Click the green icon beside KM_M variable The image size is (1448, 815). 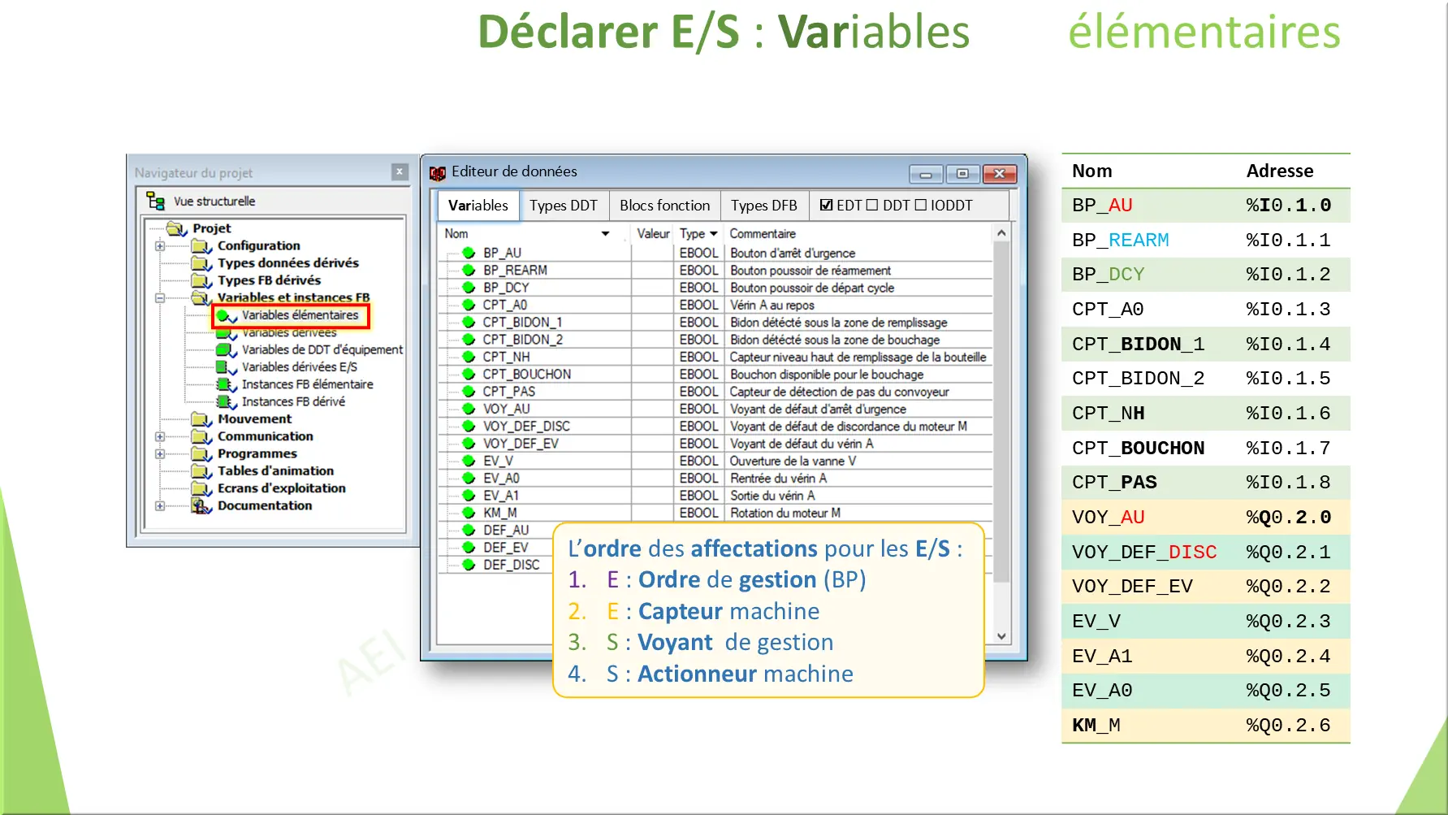tap(469, 513)
